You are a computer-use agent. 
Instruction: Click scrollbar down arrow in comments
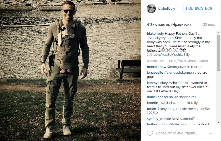(218, 123)
